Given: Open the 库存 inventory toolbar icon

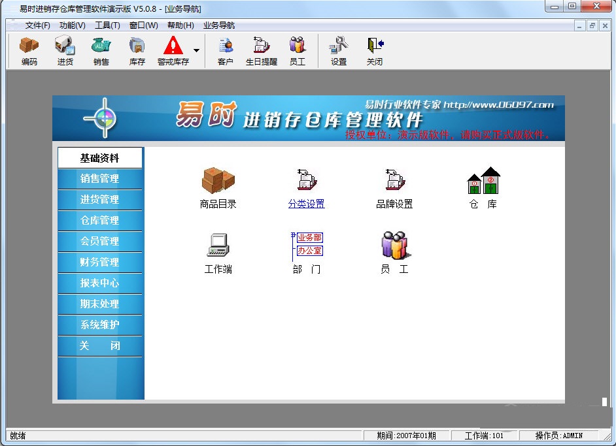Looking at the screenshot, I should pyautogui.click(x=137, y=50).
